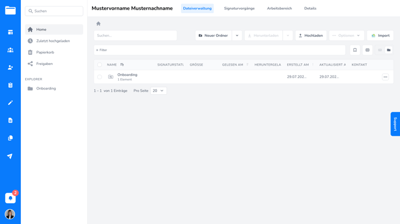Image resolution: width=400 pixels, height=224 pixels.
Task: Click the Heruntergeladen column header
Action: coord(267,65)
